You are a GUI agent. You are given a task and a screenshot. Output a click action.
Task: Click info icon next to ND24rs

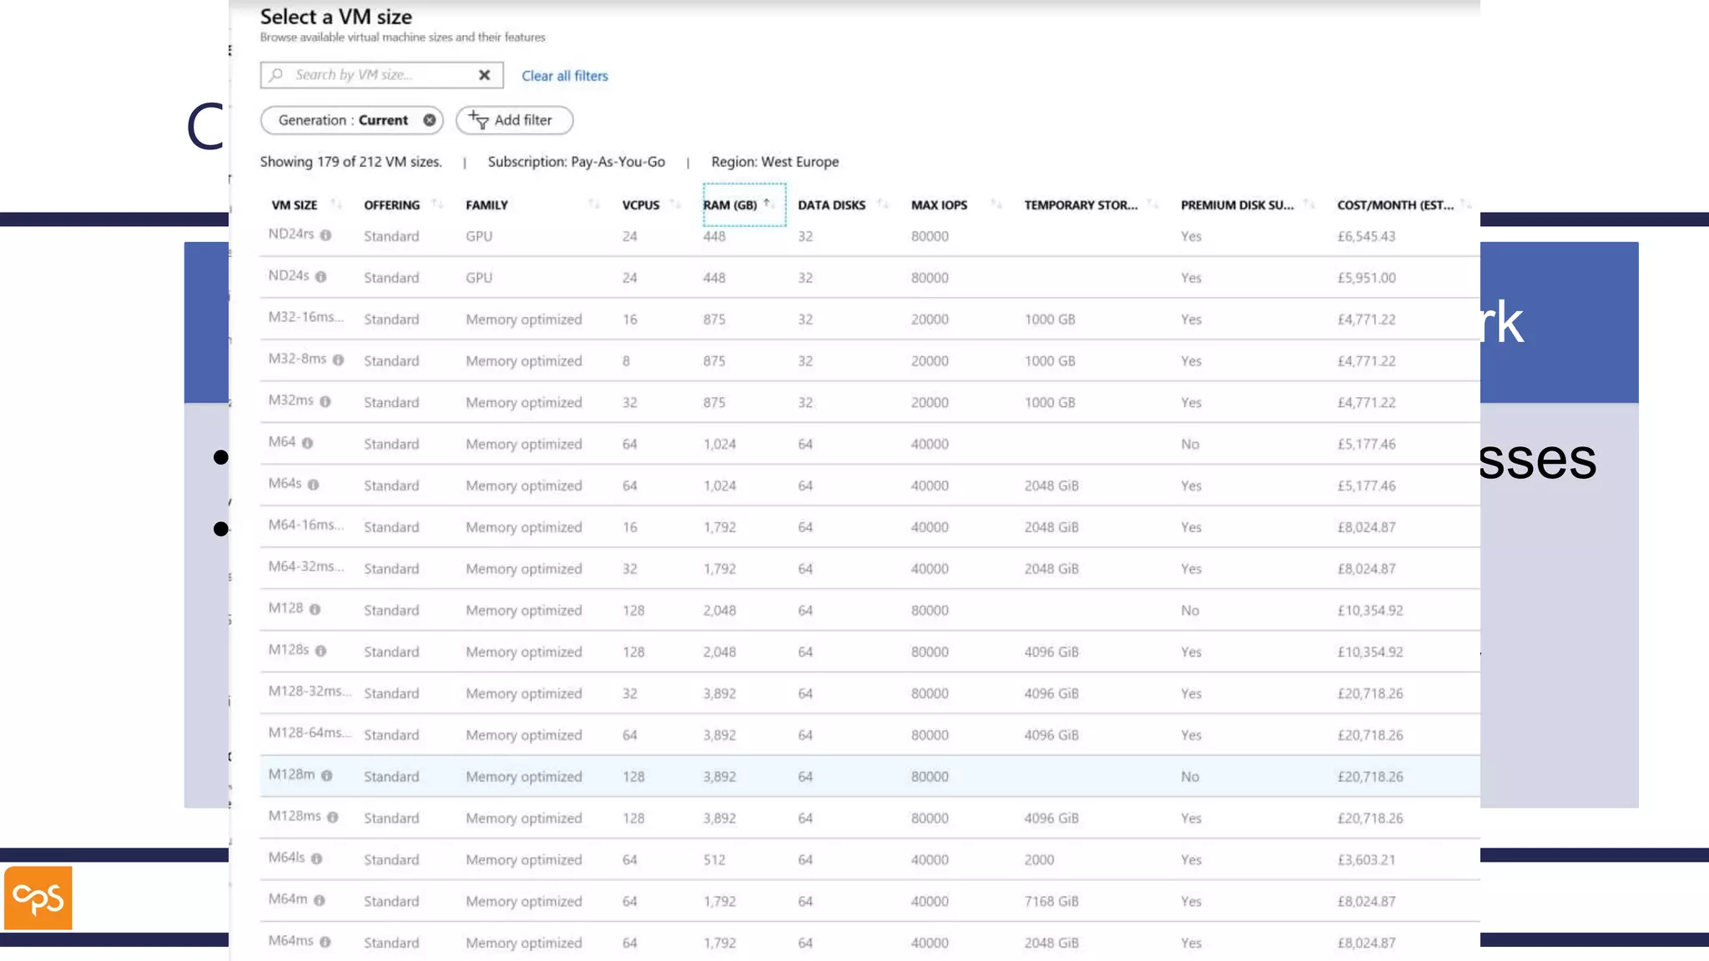[x=325, y=235]
